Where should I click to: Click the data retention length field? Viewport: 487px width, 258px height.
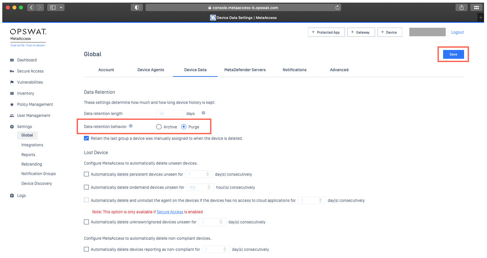point(170,113)
